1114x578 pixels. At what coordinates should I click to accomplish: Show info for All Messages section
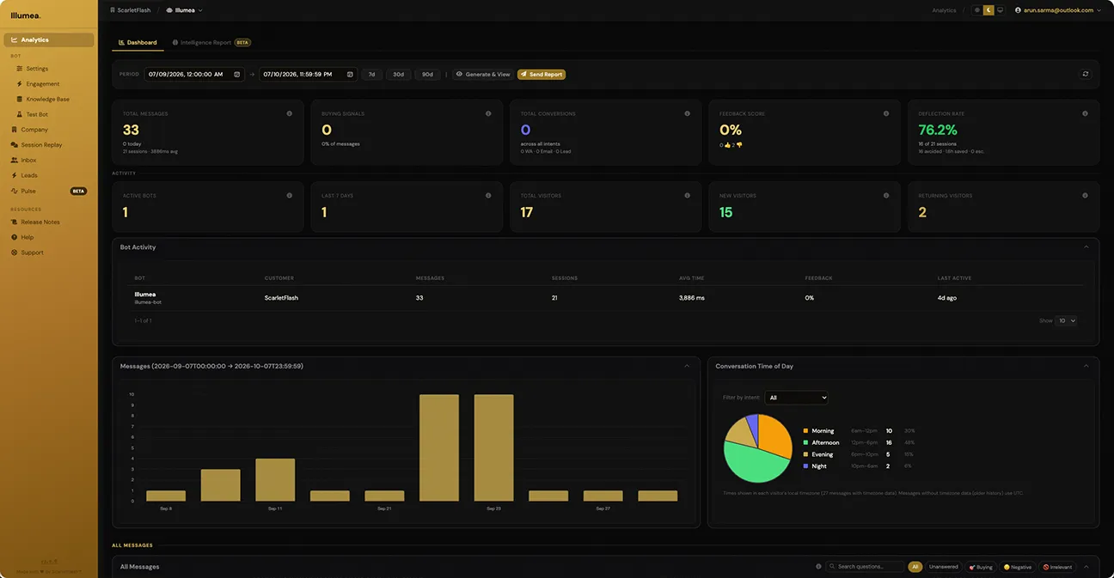818,567
